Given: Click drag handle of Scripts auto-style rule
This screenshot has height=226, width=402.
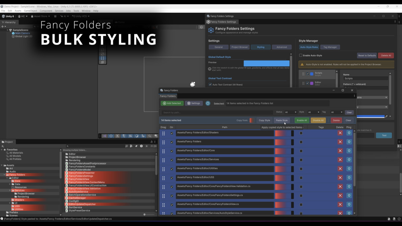Looking at the screenshot, I should coord(304,74).
